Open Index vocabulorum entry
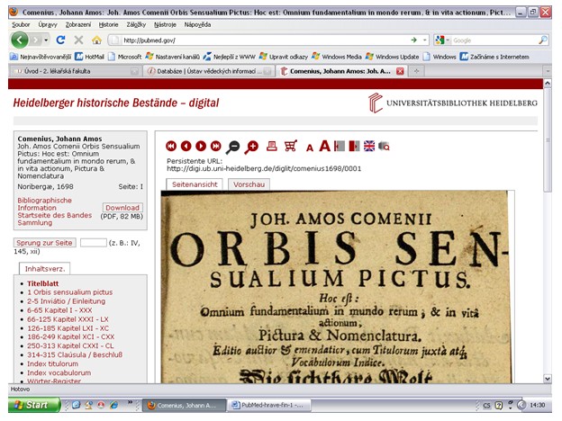The height and width of the screenshot is (421, 562). point(59,372)
